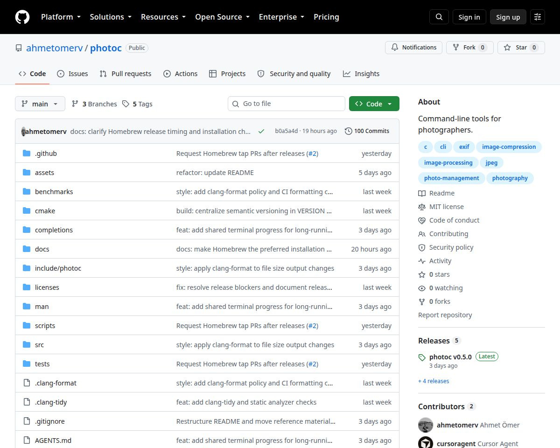Open the benchmarks folder
This screenshot has width=560, height=448.
(x=54, y=192)
